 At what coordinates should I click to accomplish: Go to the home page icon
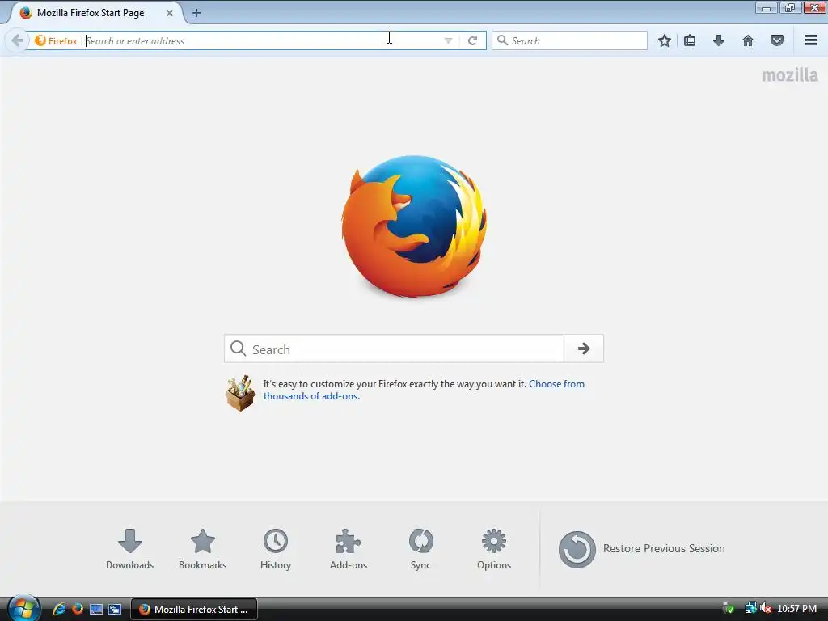748,40
